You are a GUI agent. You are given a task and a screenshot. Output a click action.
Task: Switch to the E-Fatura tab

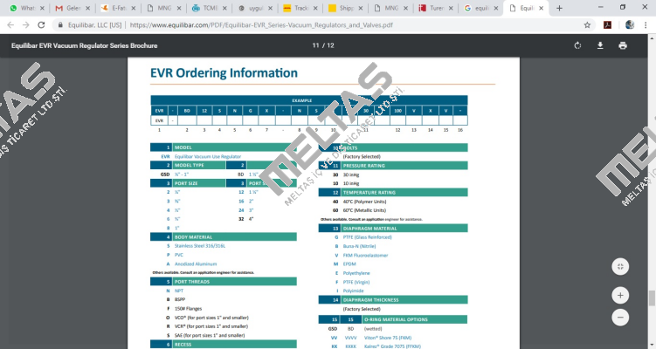click(118, 8)
